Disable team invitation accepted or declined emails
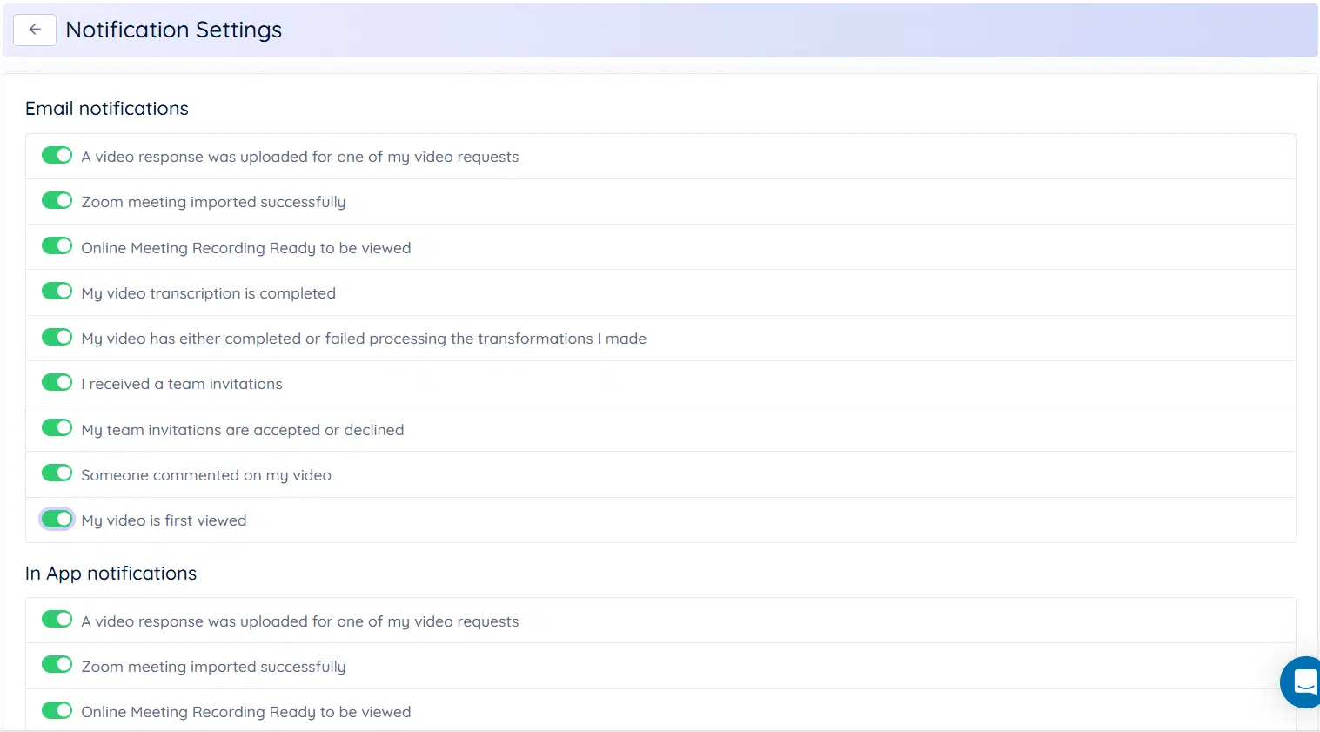Image resolution: width=1320 pixels, height=732 pixels. [x=57, y=427]
